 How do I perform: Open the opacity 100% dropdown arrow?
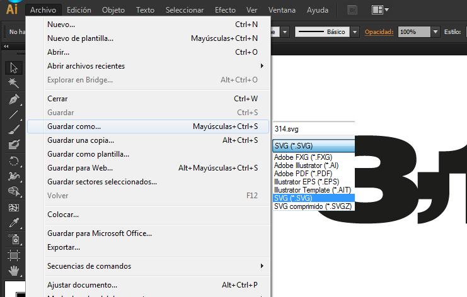pos(435,32)
